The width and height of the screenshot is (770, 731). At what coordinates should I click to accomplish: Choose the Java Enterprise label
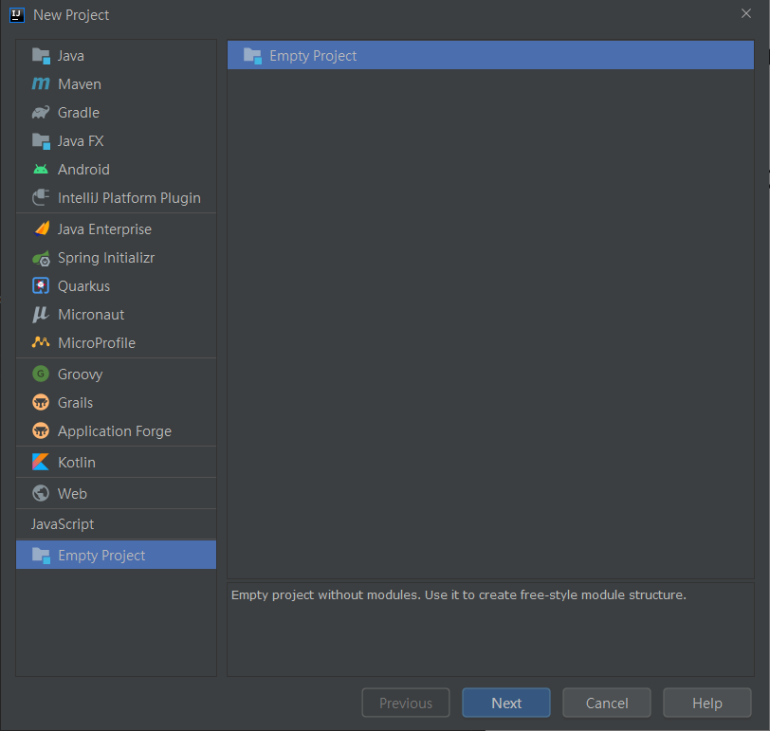104,229
